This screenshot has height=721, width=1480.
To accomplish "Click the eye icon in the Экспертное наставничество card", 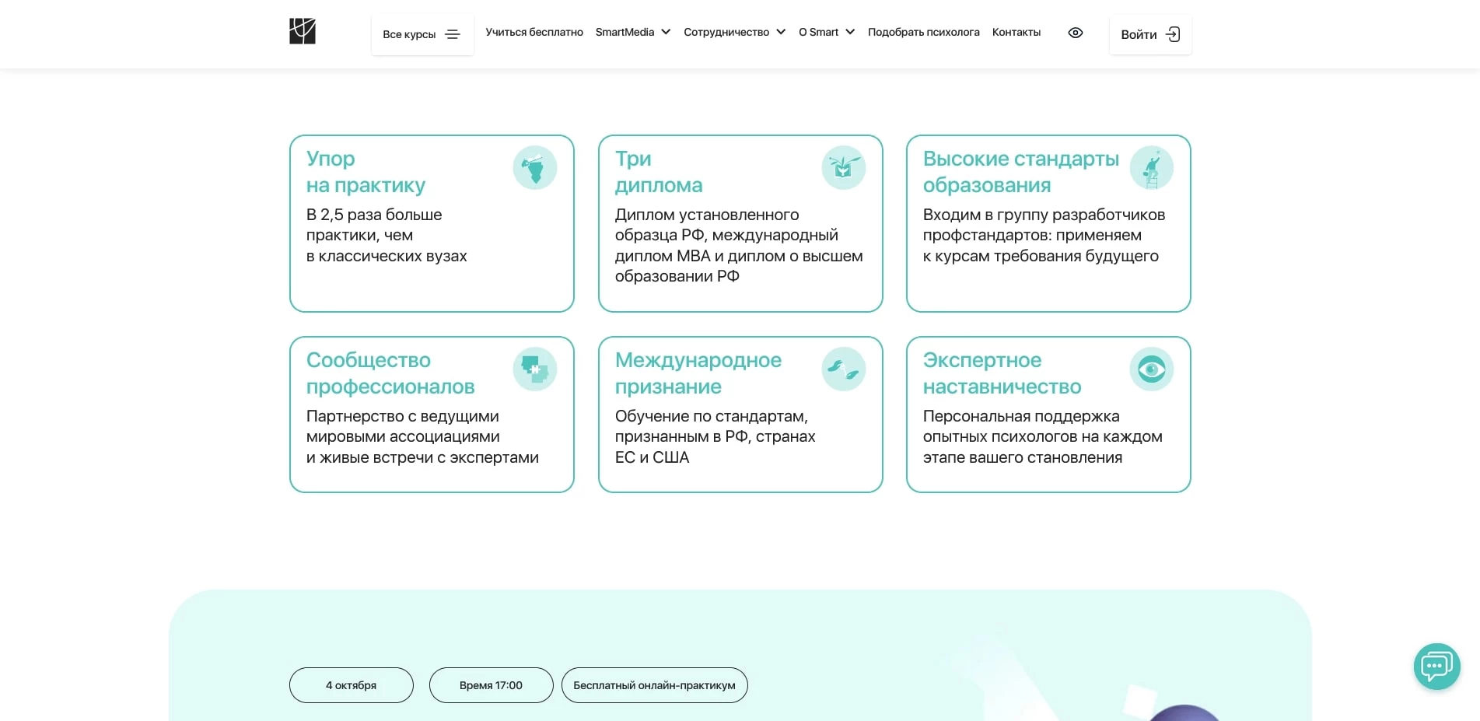I will click(1151, 369).
